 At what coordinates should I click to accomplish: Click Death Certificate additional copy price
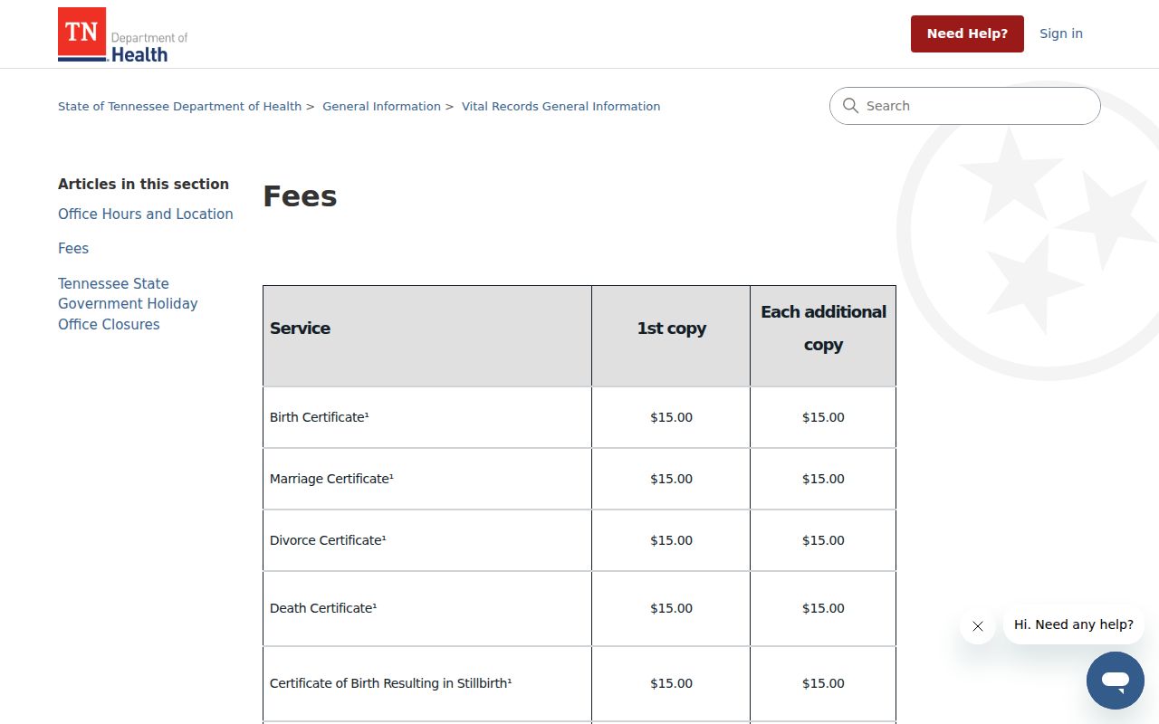point(823,608)
